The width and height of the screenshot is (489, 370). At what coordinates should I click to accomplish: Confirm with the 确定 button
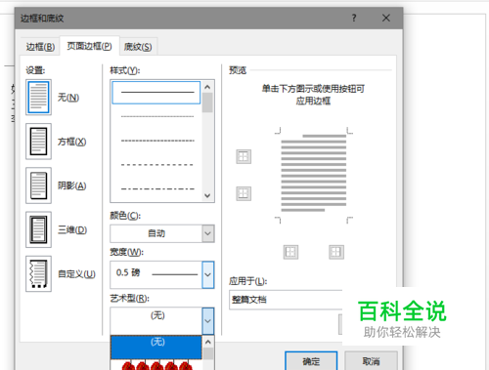click(x=311, y=361)
